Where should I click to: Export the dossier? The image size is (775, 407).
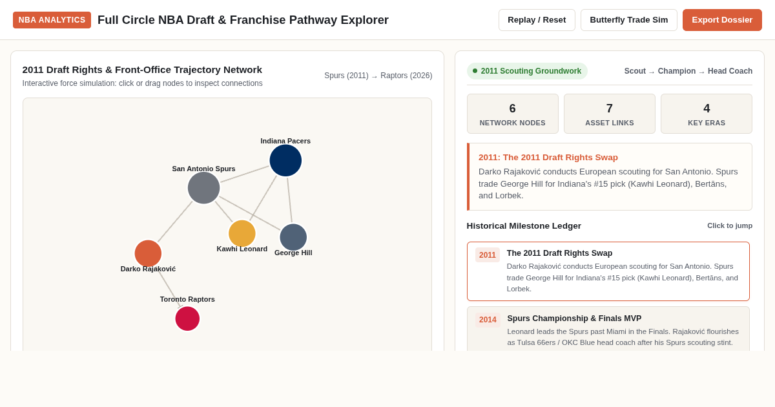tap(722, 20)
